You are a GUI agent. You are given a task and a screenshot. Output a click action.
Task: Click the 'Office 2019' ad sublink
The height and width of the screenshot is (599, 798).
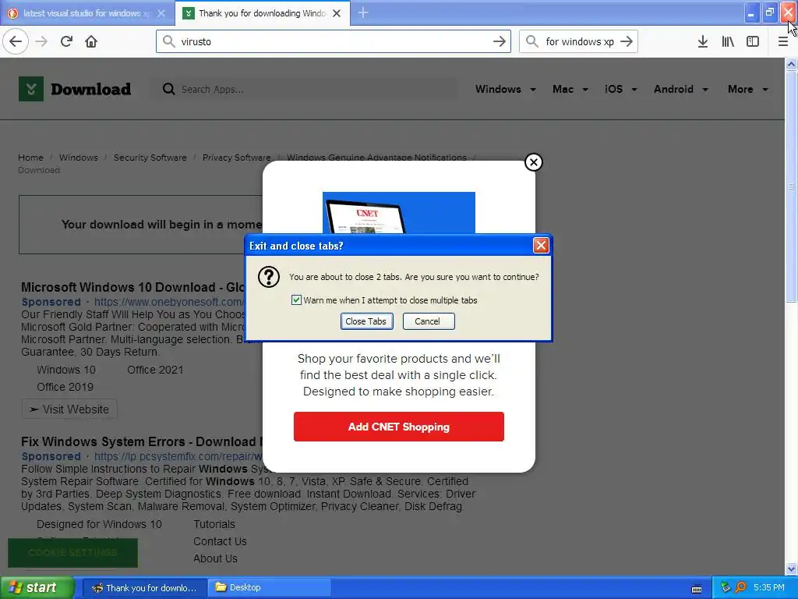(x=65, y=387)
